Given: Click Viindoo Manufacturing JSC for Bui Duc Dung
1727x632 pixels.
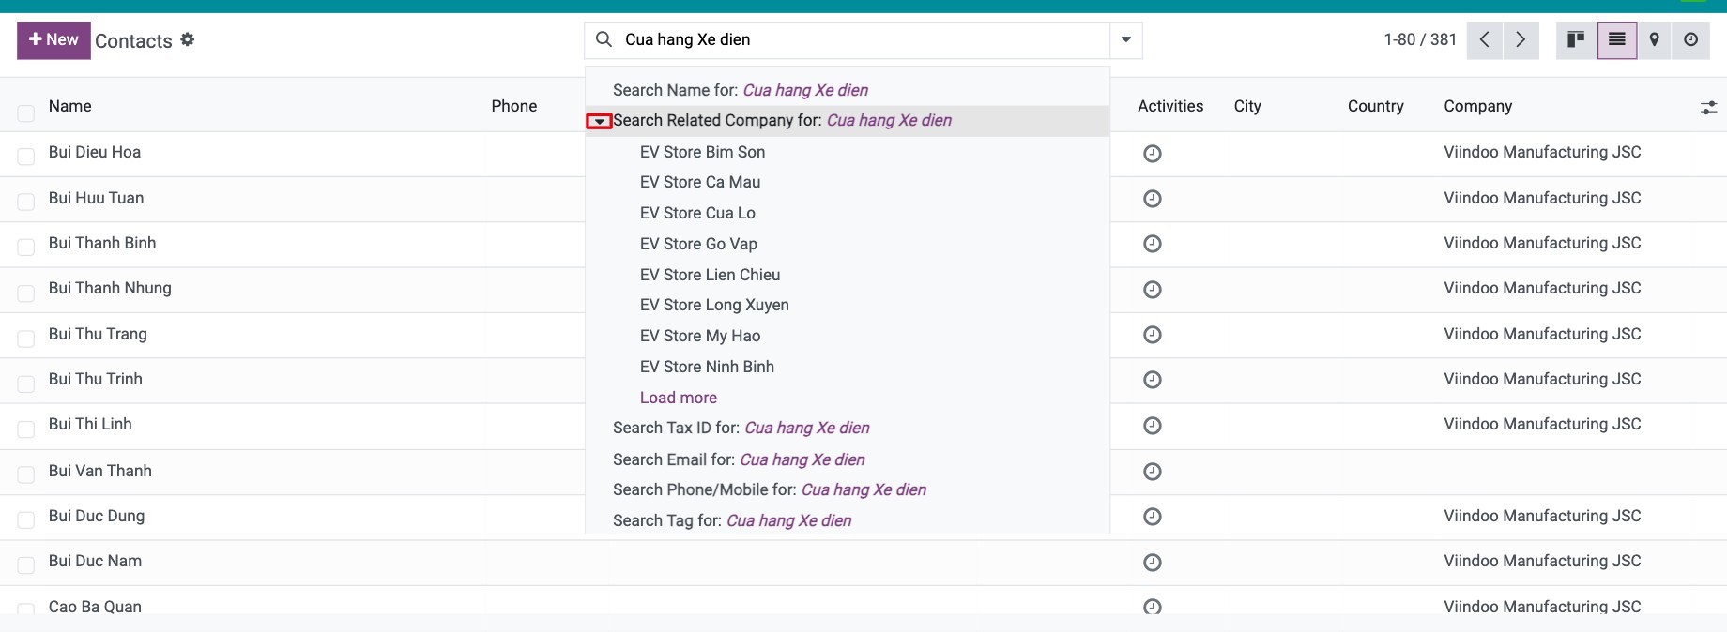Looking at the screenshot, I should click(1542, 516).
